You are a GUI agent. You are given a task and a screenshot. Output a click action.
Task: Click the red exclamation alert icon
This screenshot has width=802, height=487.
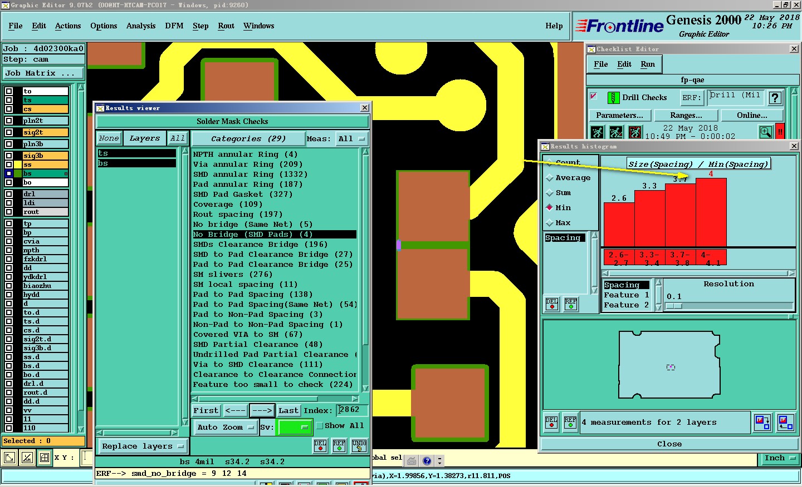(780, 132)
